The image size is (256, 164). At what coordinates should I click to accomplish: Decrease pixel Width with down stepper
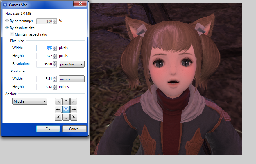click(55, 50)
